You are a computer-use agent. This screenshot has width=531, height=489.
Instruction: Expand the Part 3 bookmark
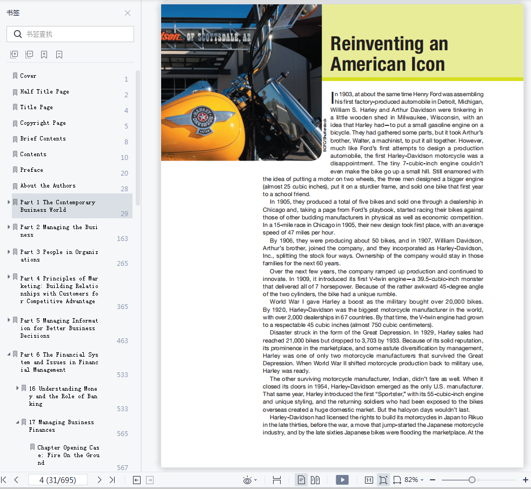click(9, 252)
